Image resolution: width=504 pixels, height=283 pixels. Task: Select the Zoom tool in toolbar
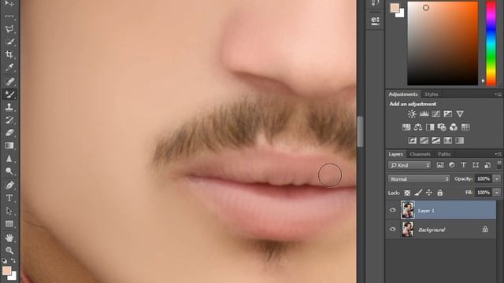tap(9, 250)
